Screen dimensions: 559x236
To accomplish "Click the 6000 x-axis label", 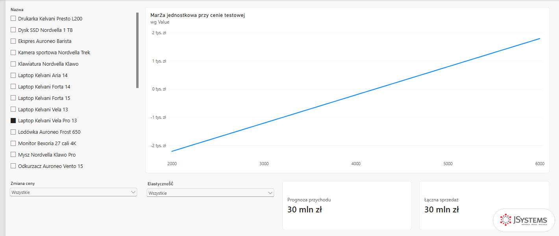I will [540, 164].
